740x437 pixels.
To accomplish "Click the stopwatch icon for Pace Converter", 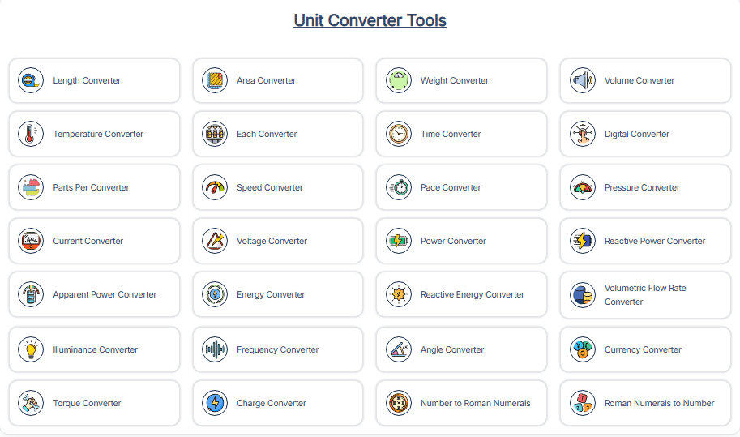I will tap(399, 187).
